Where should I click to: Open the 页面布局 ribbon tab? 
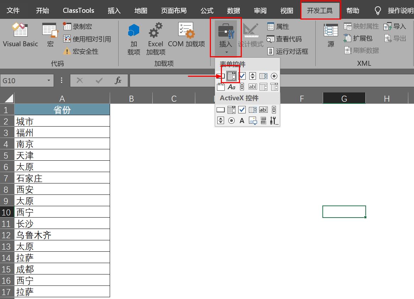[x=174, y=10]
